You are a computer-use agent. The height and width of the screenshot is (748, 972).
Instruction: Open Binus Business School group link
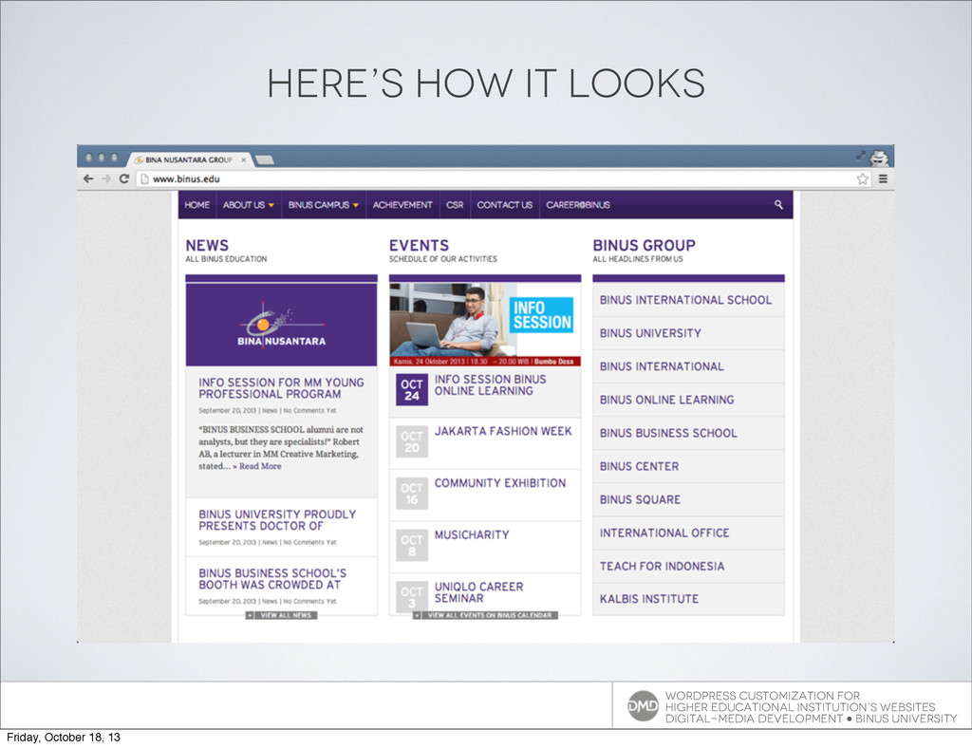[x=688, y=433]
